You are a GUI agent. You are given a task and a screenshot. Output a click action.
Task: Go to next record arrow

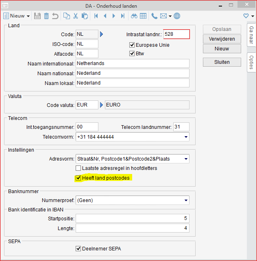(114, 16)
